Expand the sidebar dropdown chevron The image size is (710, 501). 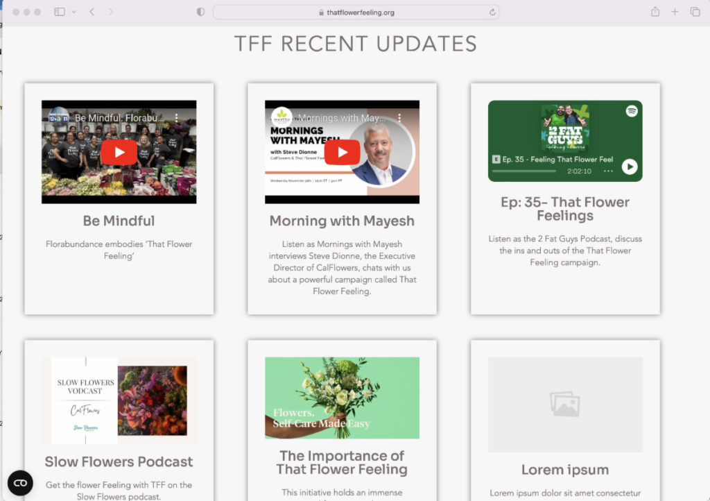73,12
